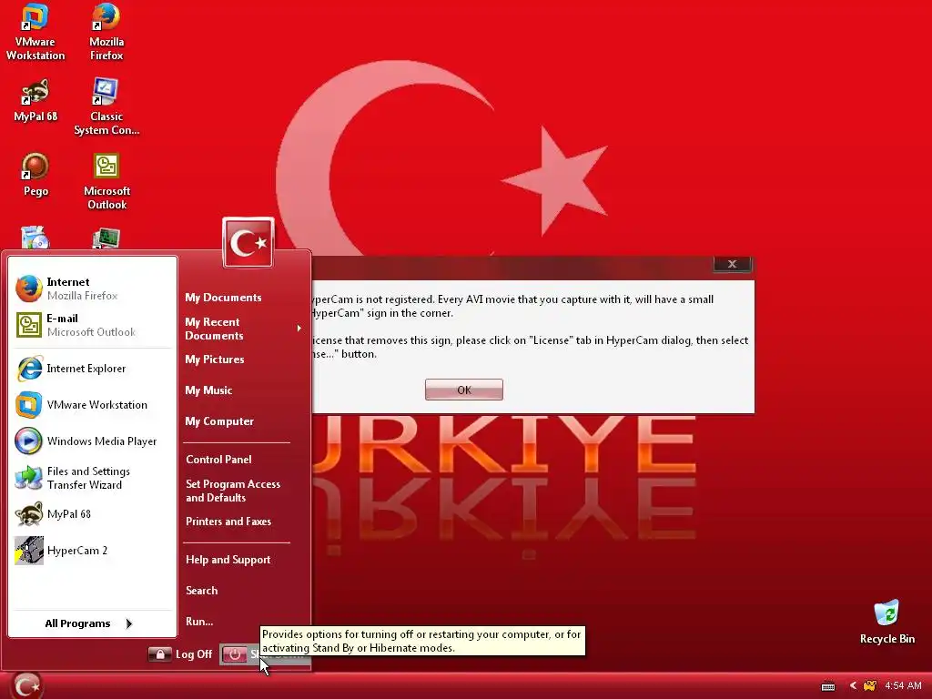Viewport: 932px width, 699px height.
Task: Click the Files and Settings Transfer Wizard icon
Action: click(x=28, y=478)
